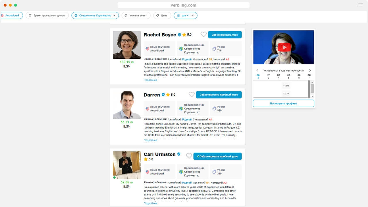Open the Цена price filter
Viewport: 368px width, 207px height.
click(162, 16)
